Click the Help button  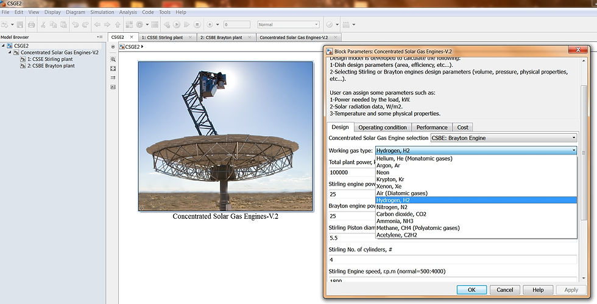click(x=537, y=289)
